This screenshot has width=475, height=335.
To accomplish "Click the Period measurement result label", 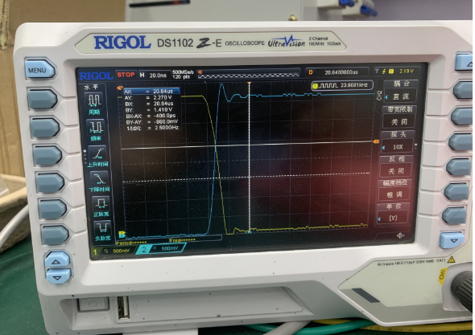I will click(131, 243).
